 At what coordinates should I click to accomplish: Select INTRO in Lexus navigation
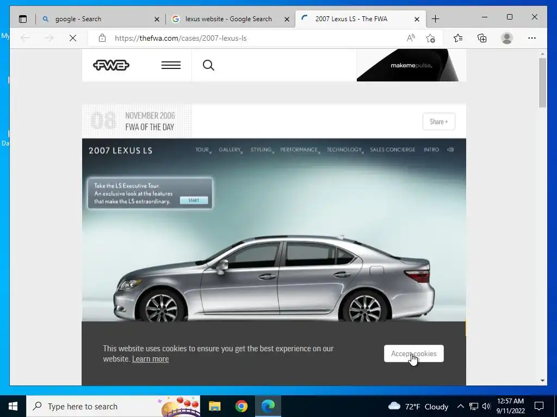[431, 150]
